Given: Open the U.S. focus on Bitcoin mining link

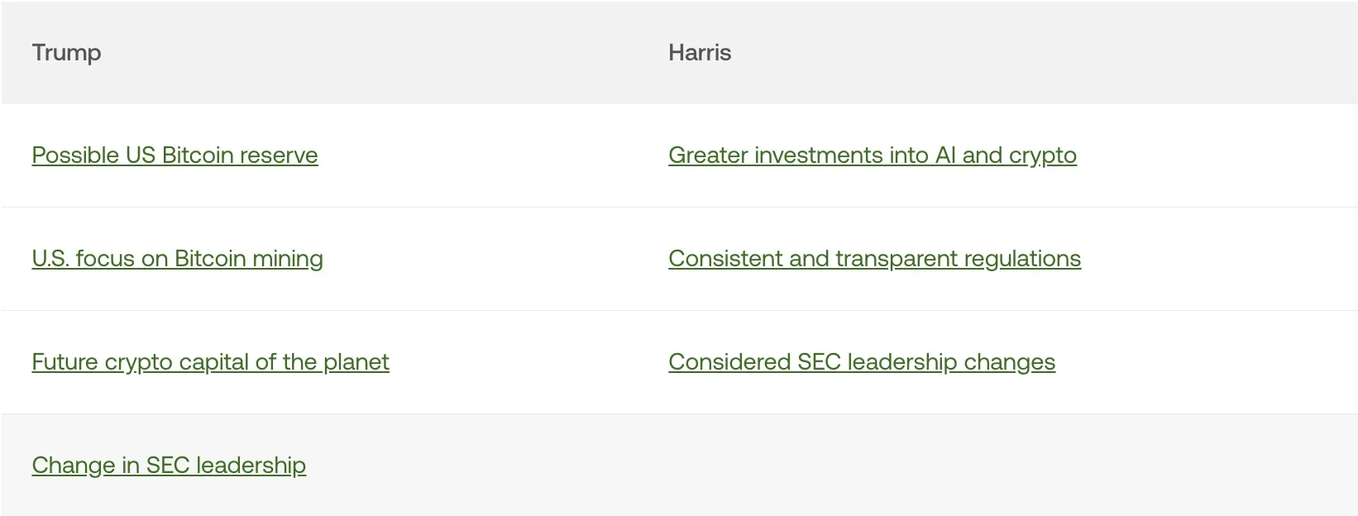Looking at the screenshot, I should (177, 259).
